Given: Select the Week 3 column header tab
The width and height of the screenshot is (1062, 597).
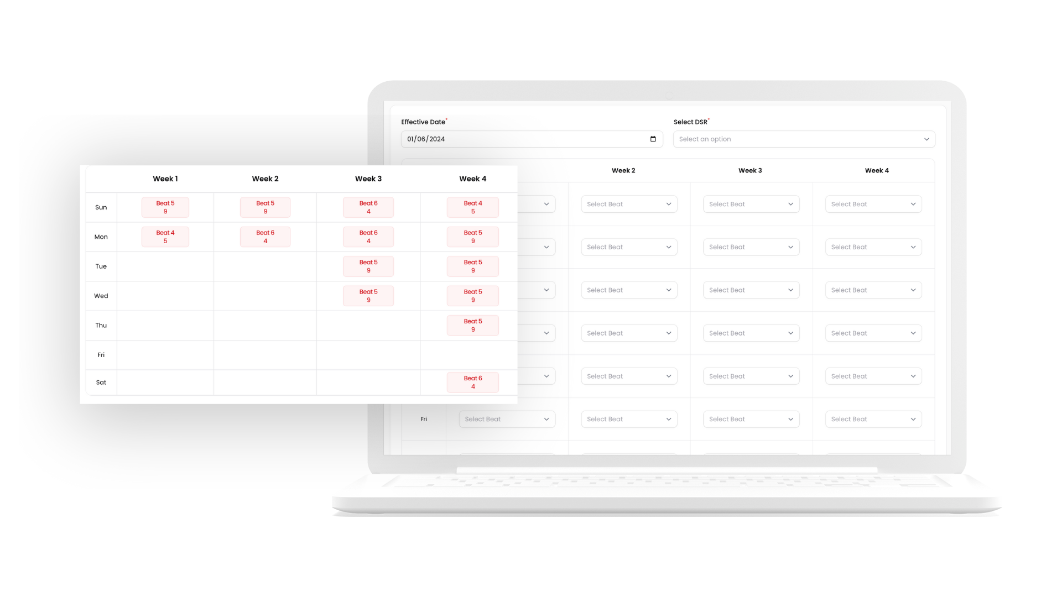Looking at the screenshot, I should (368, 179).
